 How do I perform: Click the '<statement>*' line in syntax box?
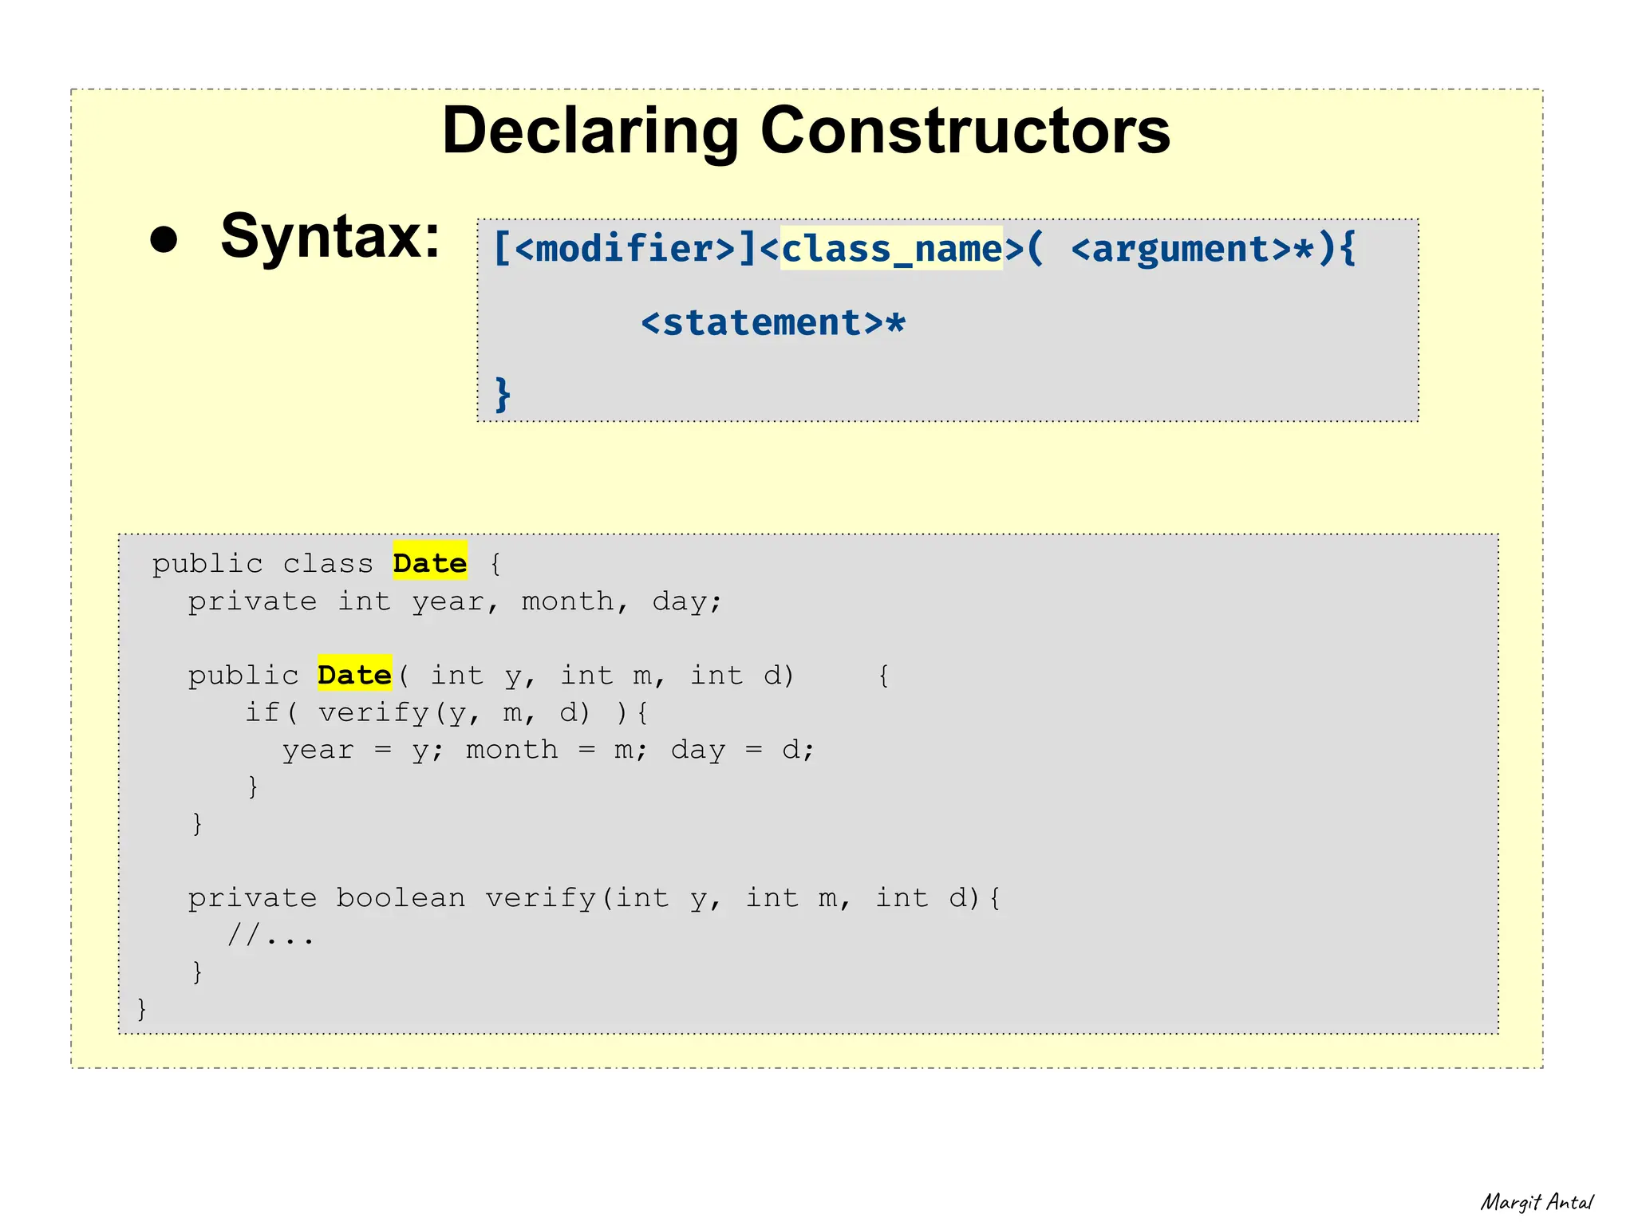773,323
